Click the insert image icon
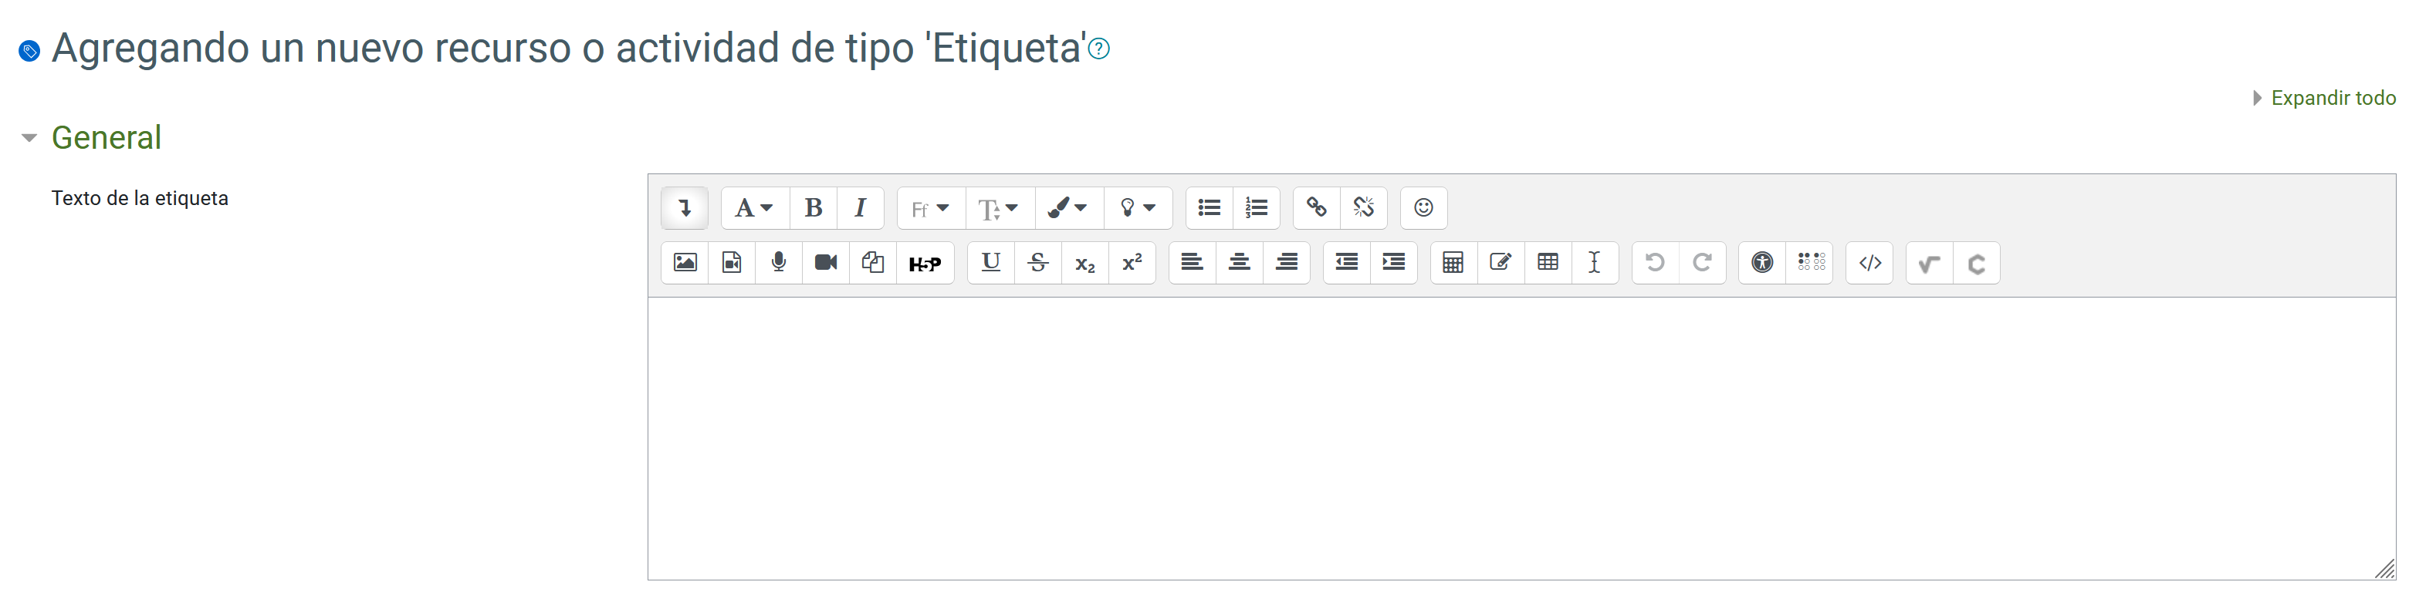Viewport: 2409px width, 592px height. tap(685, 262)
